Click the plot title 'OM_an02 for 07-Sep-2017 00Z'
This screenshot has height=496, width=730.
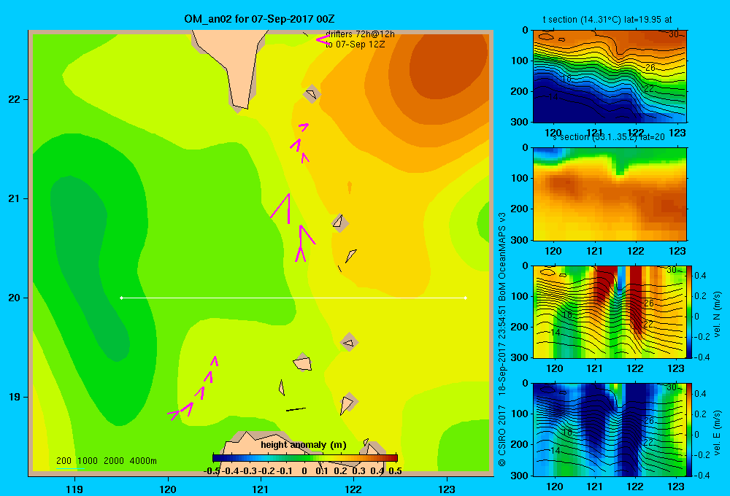pyautogui.click(x=259, y=19)
